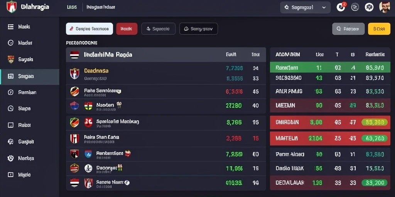Select the MIEEMN row
The width and height of the screenshot is (395, 197).
(330, 105)
